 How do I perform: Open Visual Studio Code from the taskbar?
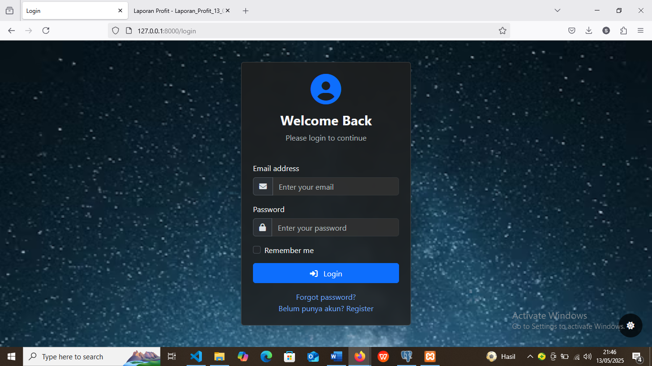click(196, 356)
